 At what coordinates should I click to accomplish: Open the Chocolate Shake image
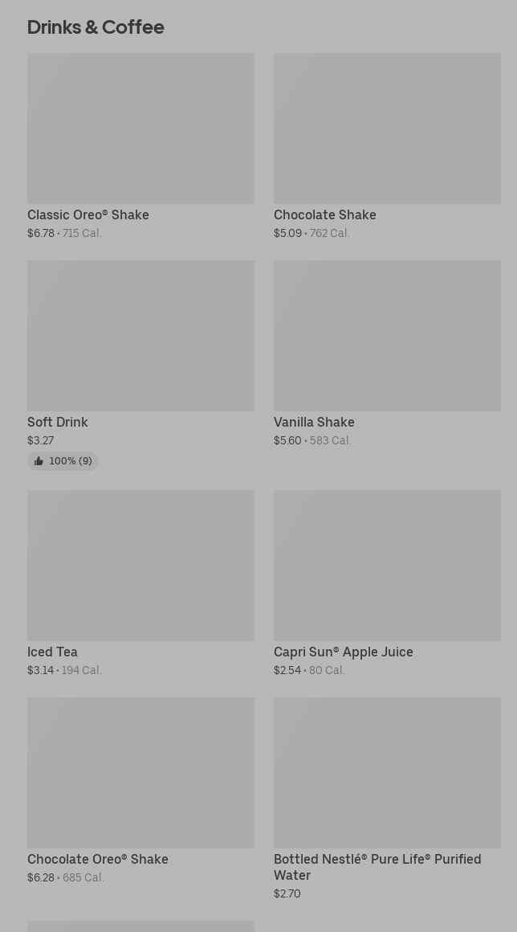(387, 129)
